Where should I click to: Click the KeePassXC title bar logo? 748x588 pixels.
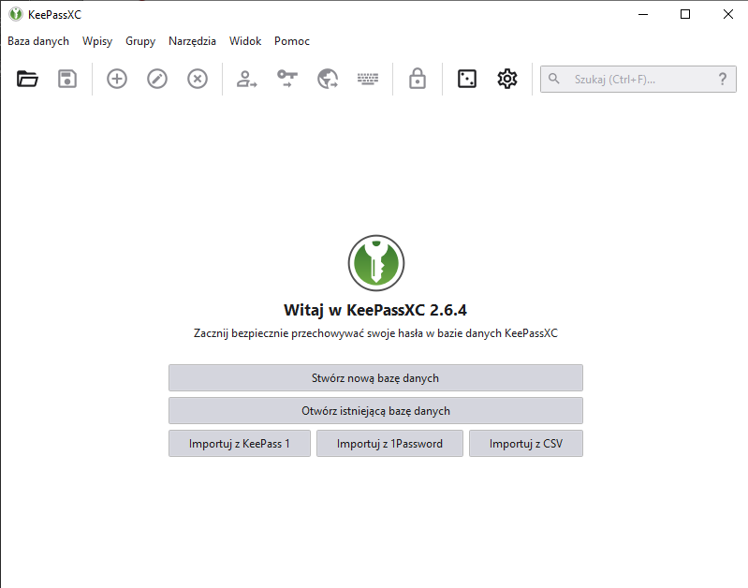click(x=16, y=14)
